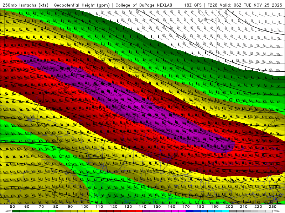The height and width of the screenshot is (213, 285).
Task: Click the '190' value on the color scale
Action: click(215, 207)
